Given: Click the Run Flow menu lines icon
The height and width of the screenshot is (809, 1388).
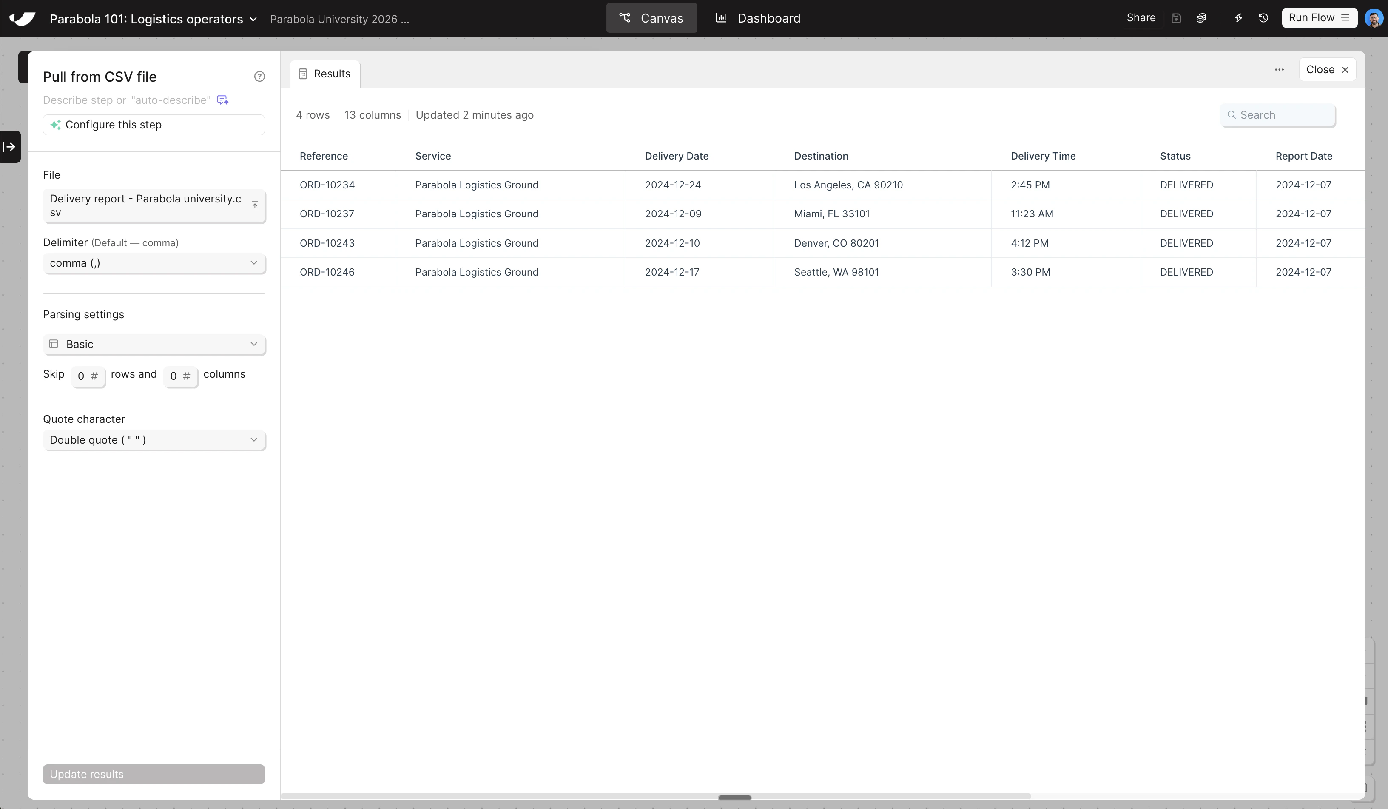Looking at the screenshot, I should 1345,17.
